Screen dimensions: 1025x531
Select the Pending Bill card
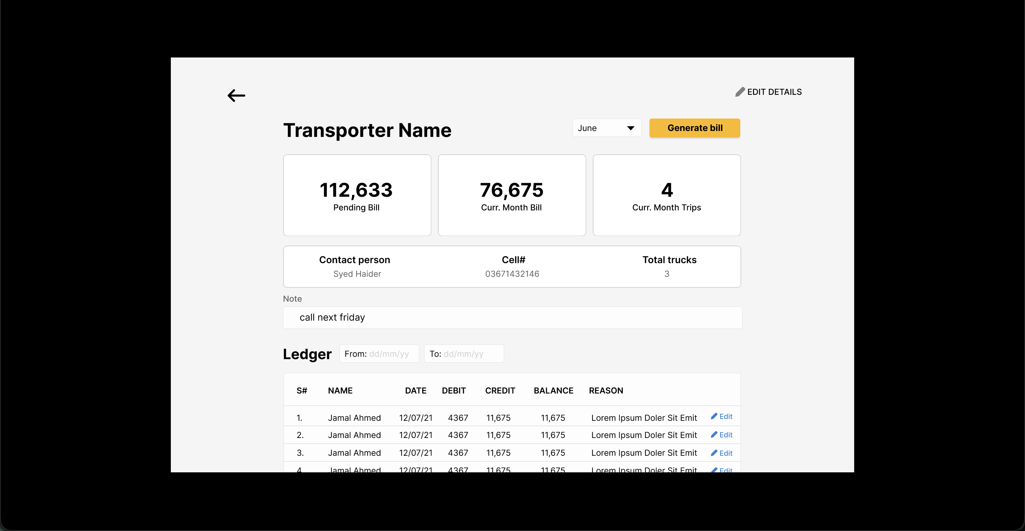tap(357, 195)
